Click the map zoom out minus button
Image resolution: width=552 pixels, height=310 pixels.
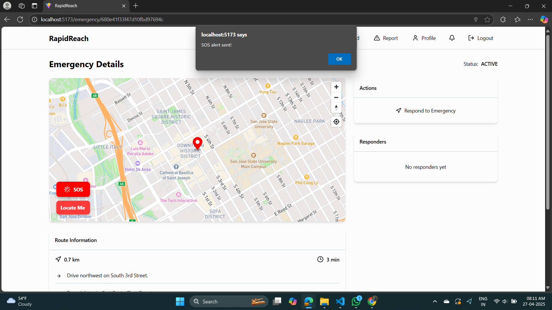point(336,98)
